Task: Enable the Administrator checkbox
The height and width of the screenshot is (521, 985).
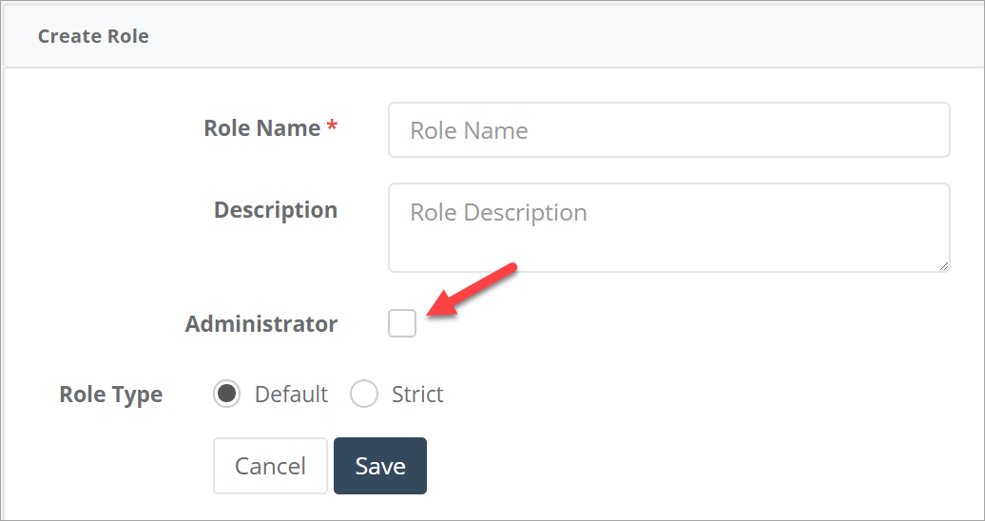Action: point(402,323)
